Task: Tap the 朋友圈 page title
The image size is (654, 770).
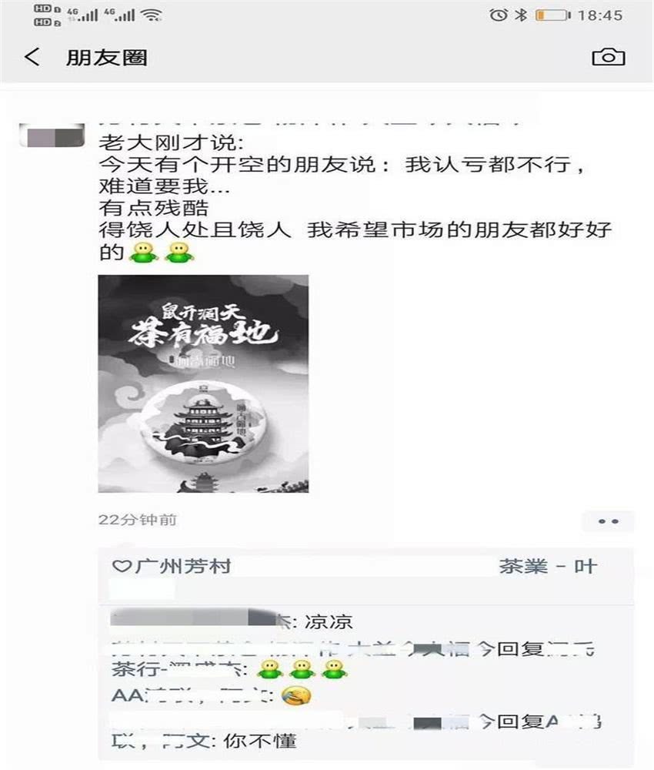Action: coord(106,58)
